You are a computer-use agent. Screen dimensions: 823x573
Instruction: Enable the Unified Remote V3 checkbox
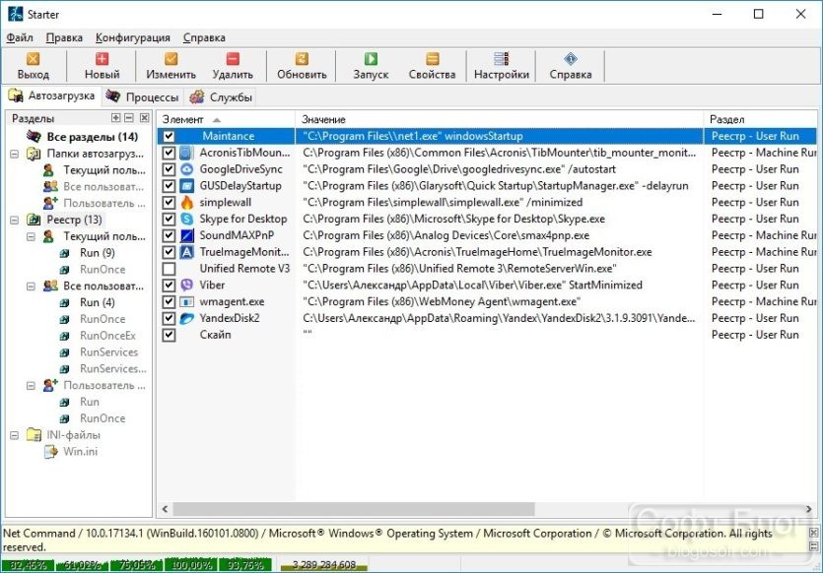169,269
